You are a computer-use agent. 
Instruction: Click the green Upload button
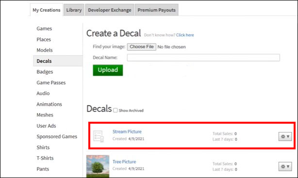pos(108,70)
